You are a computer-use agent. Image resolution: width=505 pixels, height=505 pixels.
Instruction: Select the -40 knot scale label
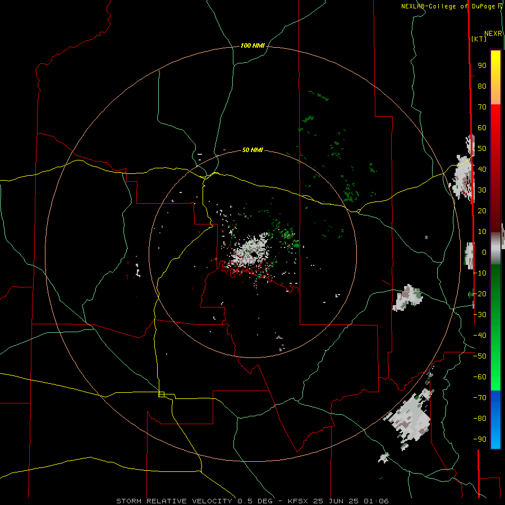pos(480,336)
